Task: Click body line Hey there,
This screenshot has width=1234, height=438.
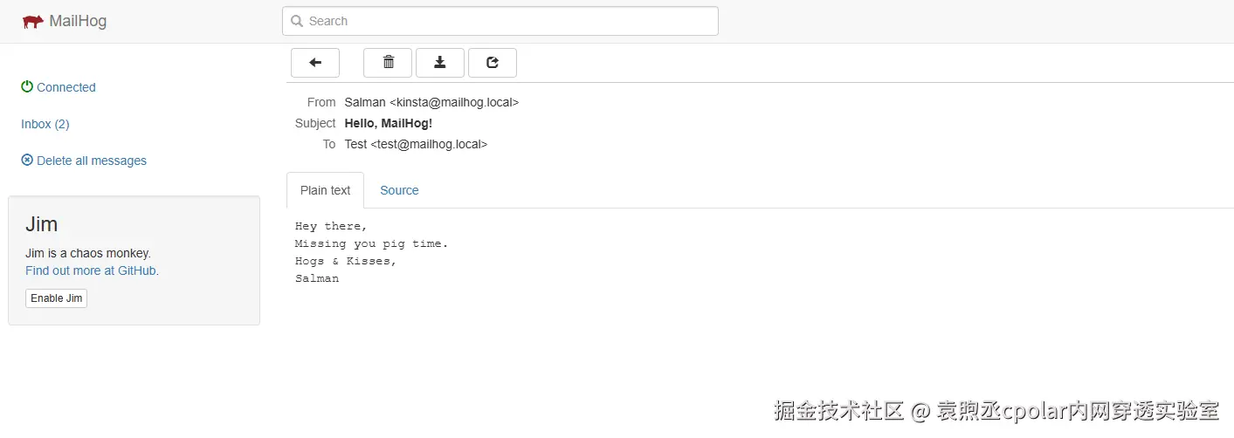Action: 332,226
